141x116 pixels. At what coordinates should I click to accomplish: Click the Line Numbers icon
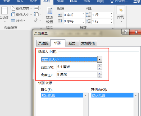37,14
